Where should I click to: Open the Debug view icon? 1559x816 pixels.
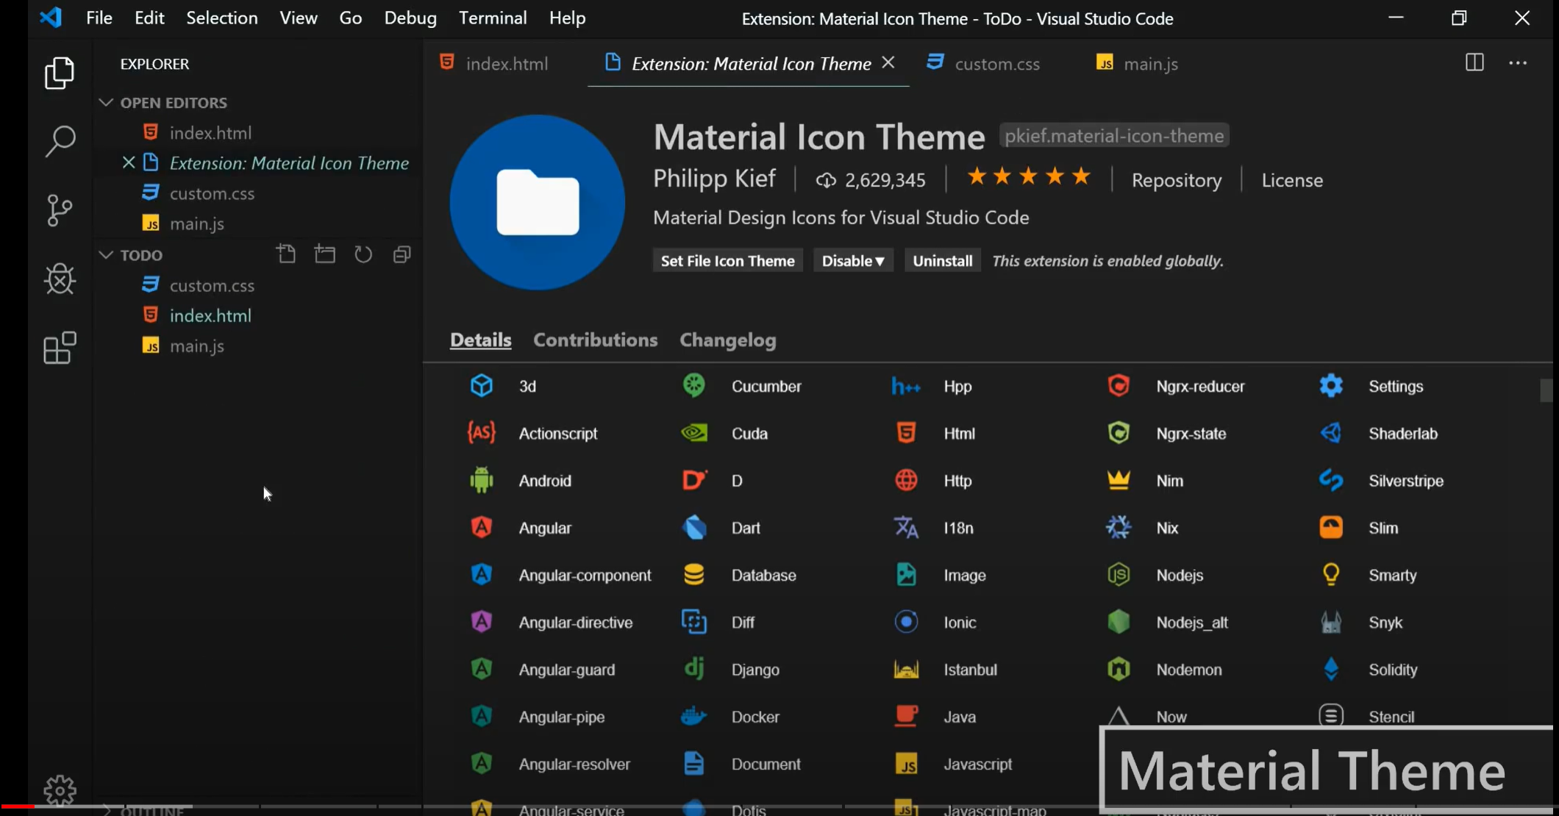pos(60,279)
